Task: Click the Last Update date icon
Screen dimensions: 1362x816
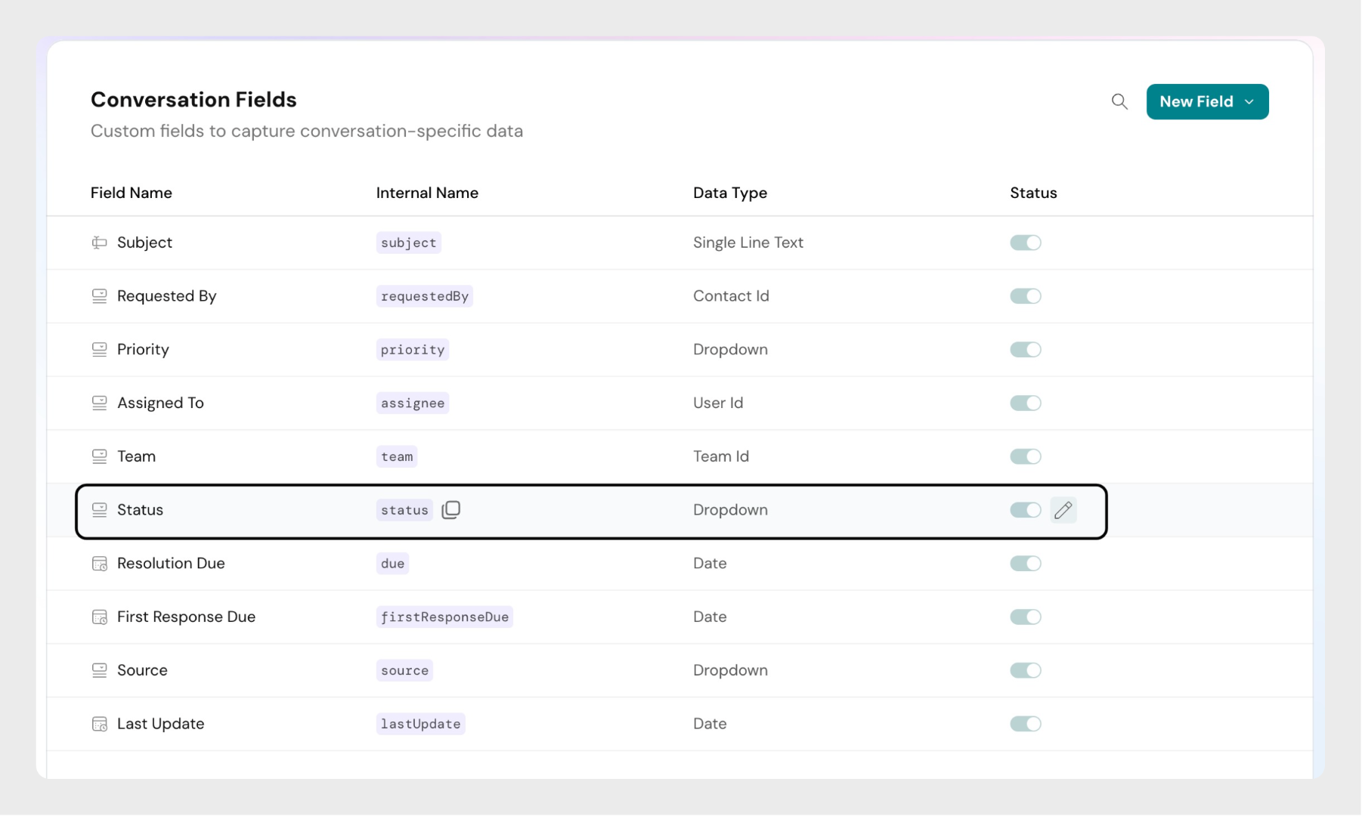Action: pos(99,724)
